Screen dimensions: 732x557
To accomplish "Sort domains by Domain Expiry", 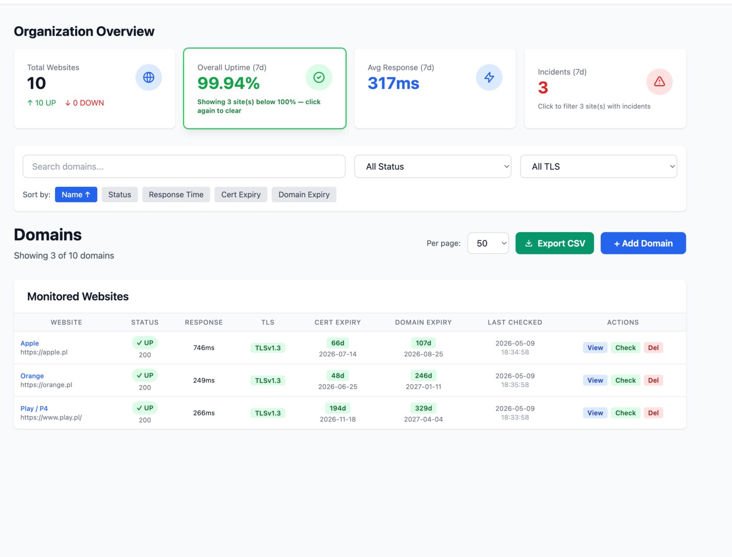I will pyautogui.click(x=304, y=194).
